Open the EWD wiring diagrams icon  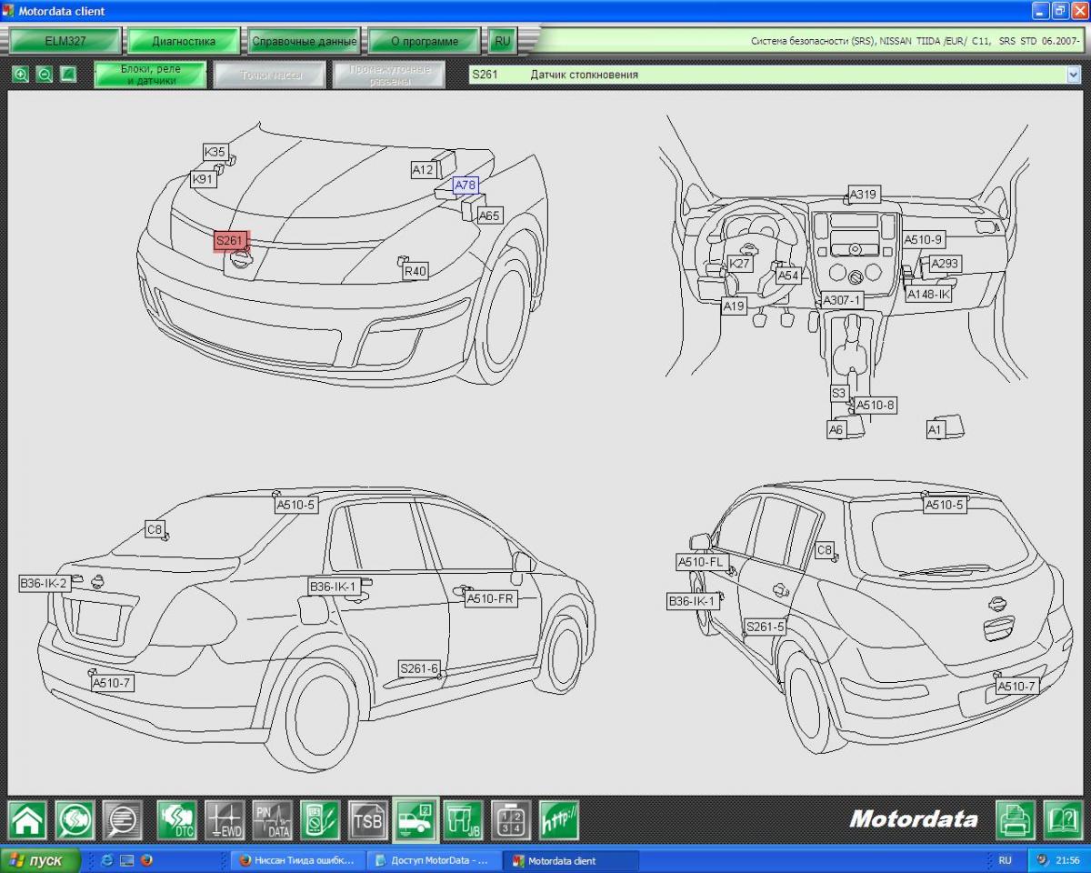[x=225, y=820]
